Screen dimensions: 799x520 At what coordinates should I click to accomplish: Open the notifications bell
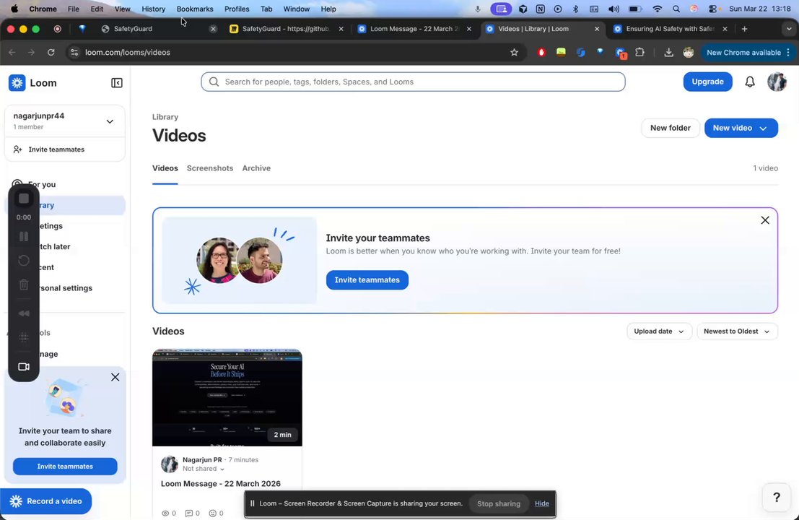(750, 82)
